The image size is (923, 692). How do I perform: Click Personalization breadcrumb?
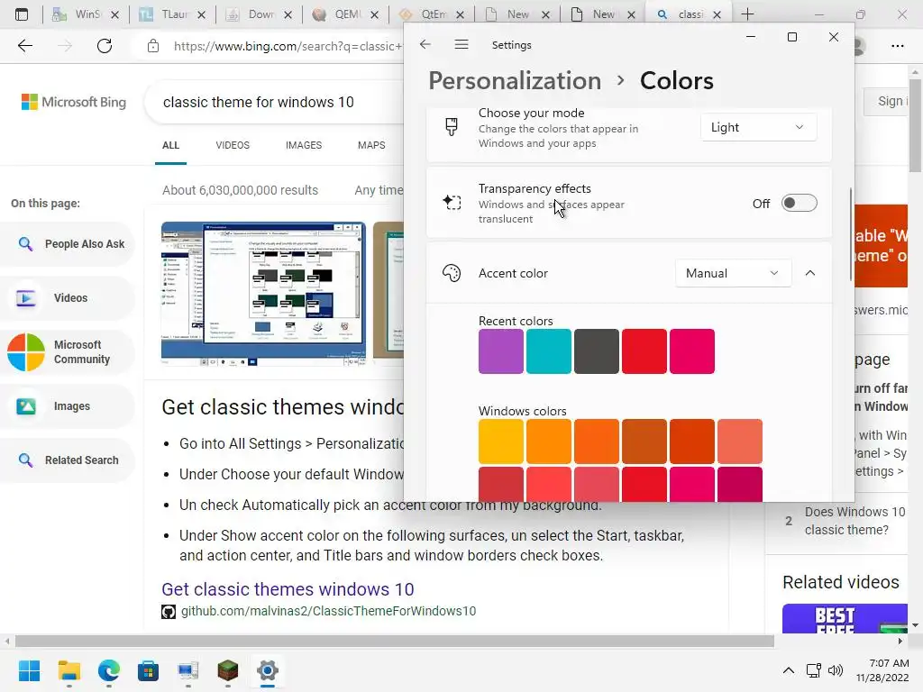pyautogui.click(x=515, y=80)
